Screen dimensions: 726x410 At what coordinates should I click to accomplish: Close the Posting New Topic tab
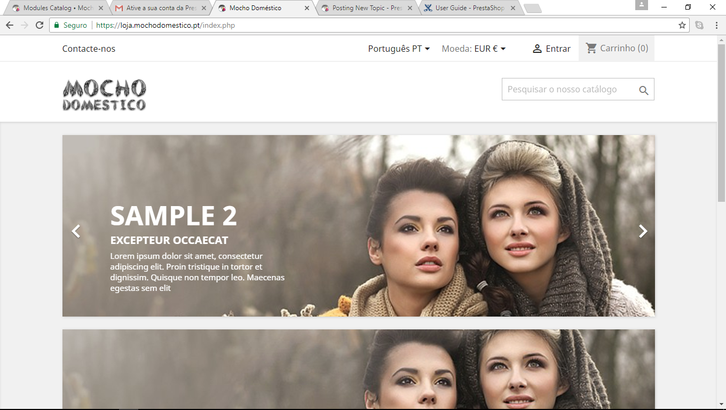410,8
